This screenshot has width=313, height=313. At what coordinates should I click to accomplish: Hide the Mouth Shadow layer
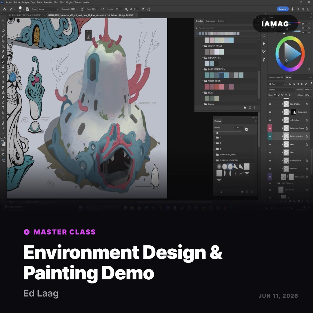[x=270, y=161]
